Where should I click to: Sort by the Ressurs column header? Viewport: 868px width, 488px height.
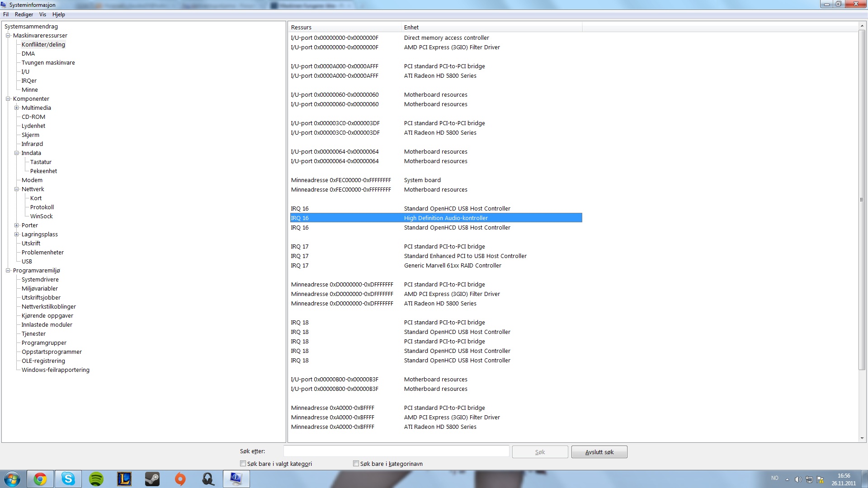click(x=344, y=27)
